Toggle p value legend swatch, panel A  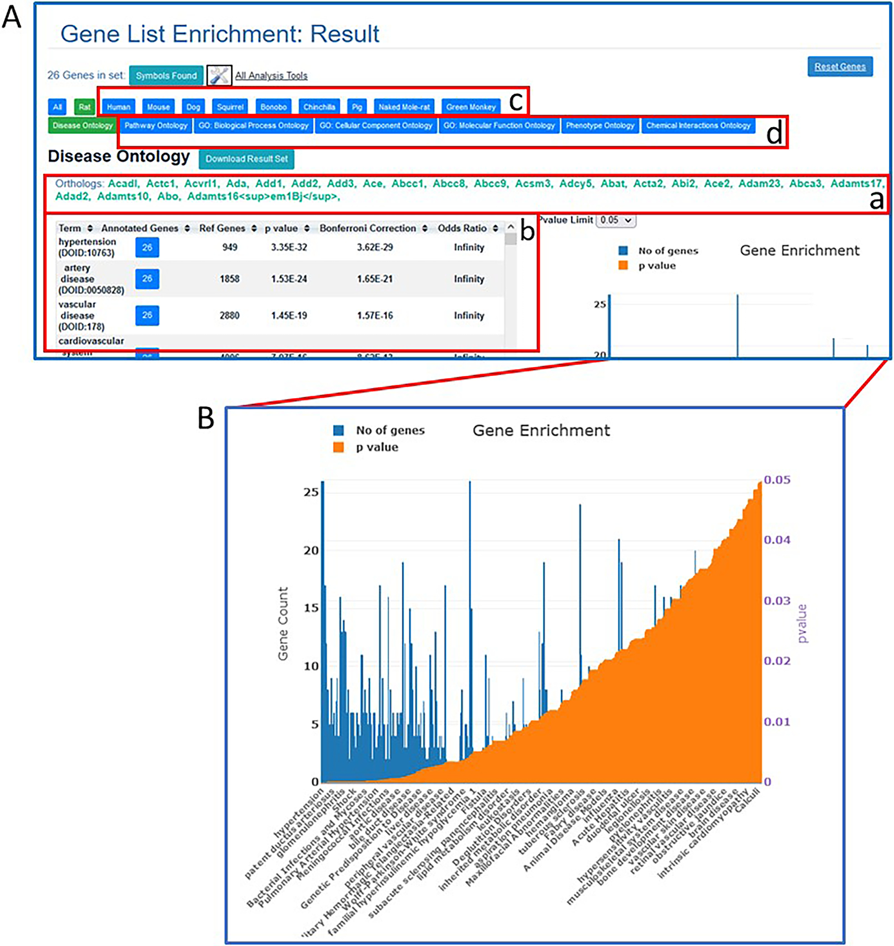coord(623,266)
